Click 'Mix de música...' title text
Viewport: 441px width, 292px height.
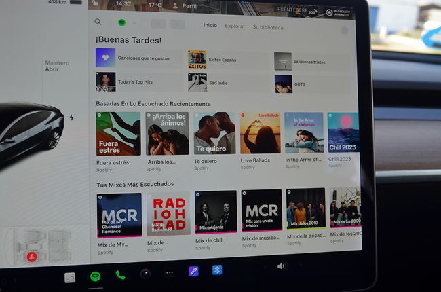[261, 238]
